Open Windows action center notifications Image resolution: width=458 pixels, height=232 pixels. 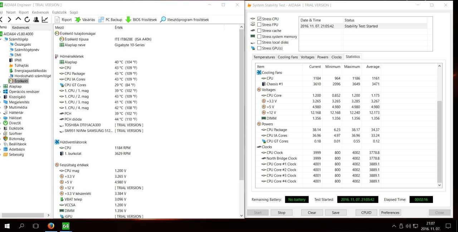448,226
